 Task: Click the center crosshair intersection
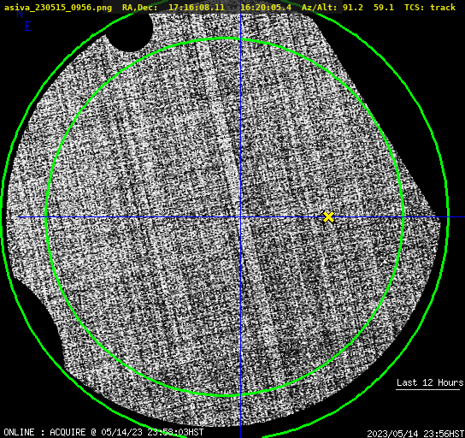coord(240,217)
